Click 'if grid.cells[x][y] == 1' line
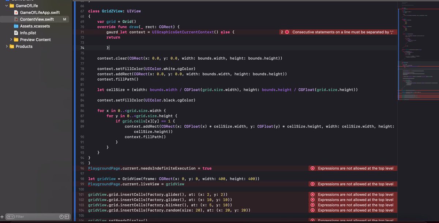The height and width of the screenshot is (223, 439). click(146, 121)
